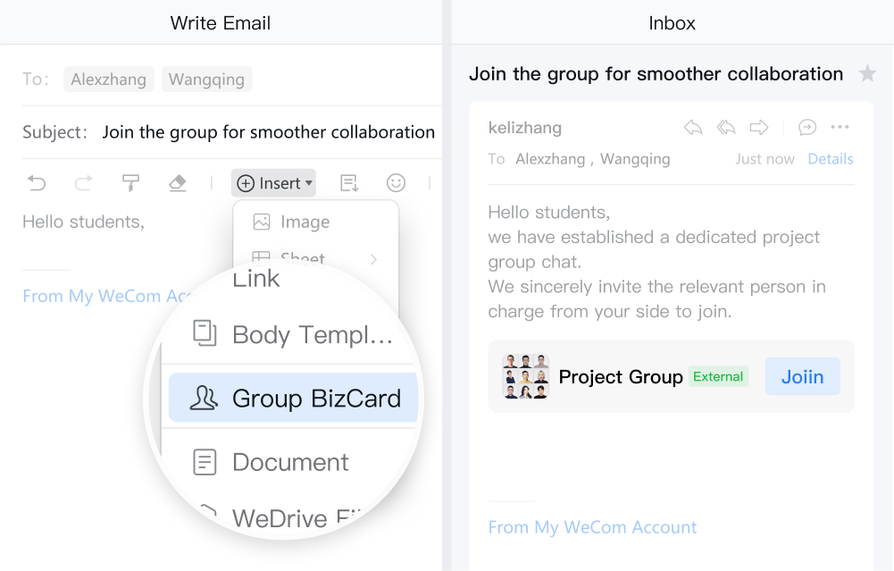Select the Alexzhang recipient chip
Screen dimensions: 894x571
[109, 80]
